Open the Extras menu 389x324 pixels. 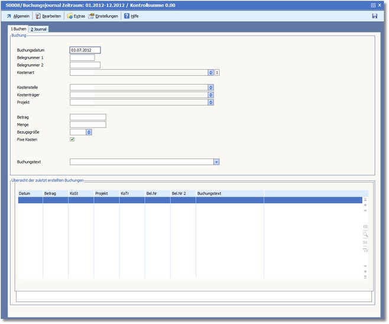75,16
